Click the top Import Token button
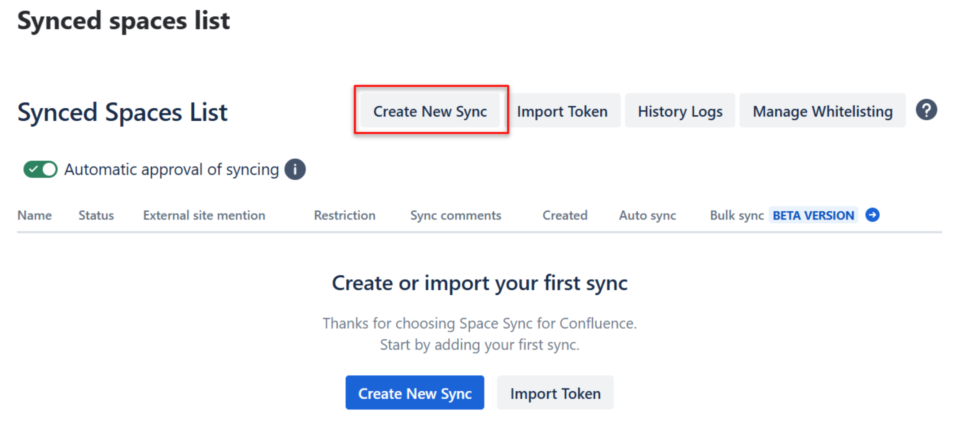This screenshot has height=423, width=965. tap(562, 111)
